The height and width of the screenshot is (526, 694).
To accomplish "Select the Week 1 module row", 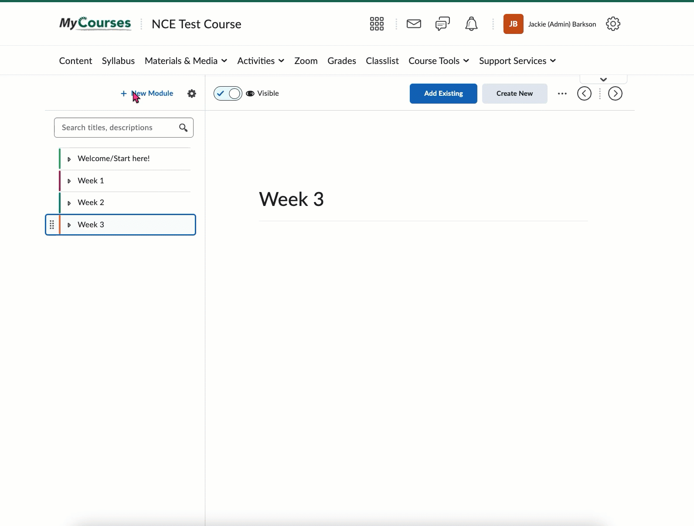I will coord(125,181).
